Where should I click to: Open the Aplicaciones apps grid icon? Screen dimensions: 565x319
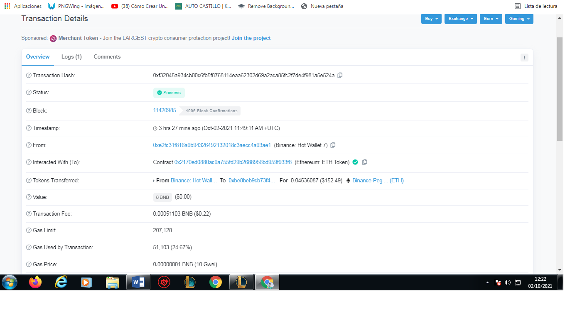(7, 6)
